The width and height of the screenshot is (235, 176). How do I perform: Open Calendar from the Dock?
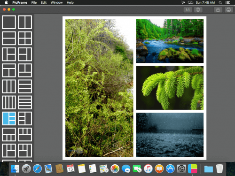tap(70, 168)
